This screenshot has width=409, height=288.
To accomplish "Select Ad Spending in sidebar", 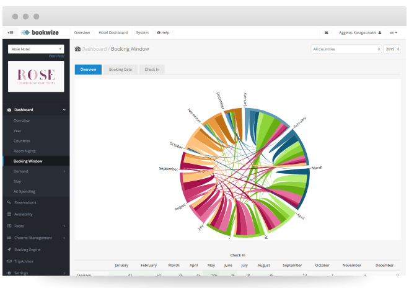I will click(x=24, y=191).
